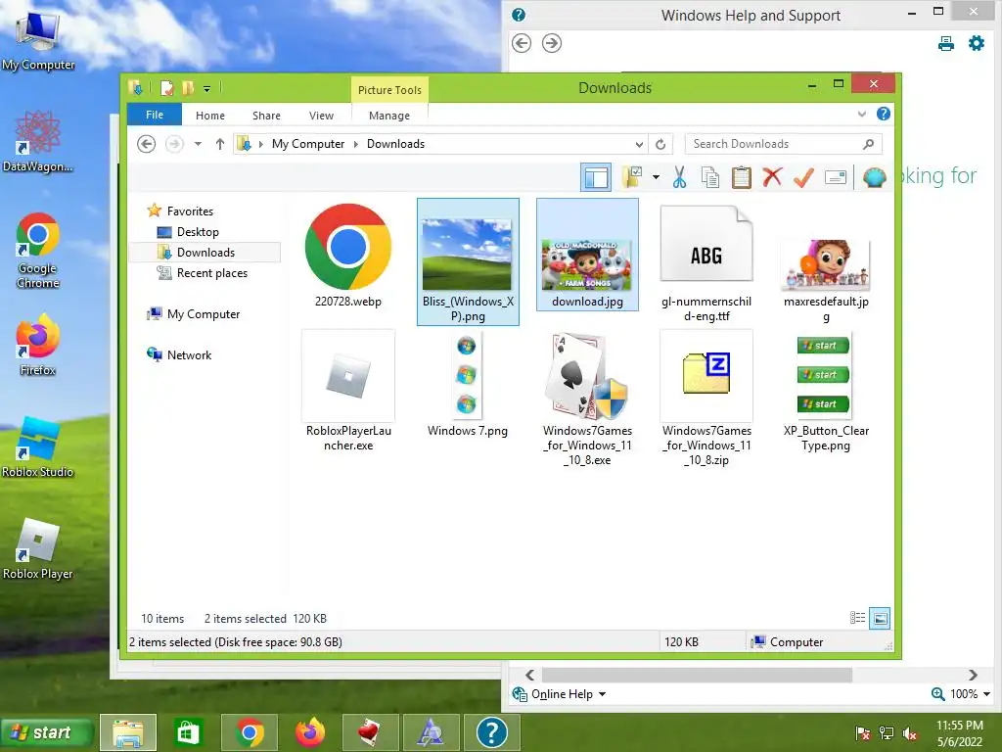Select the download.jpg thumbnail
Image resolution: width=1002 pixels, height=752 pixels.
[587, 255]
